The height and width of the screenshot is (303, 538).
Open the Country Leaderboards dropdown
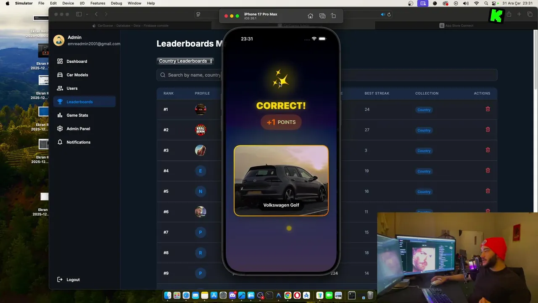point(185,61)
